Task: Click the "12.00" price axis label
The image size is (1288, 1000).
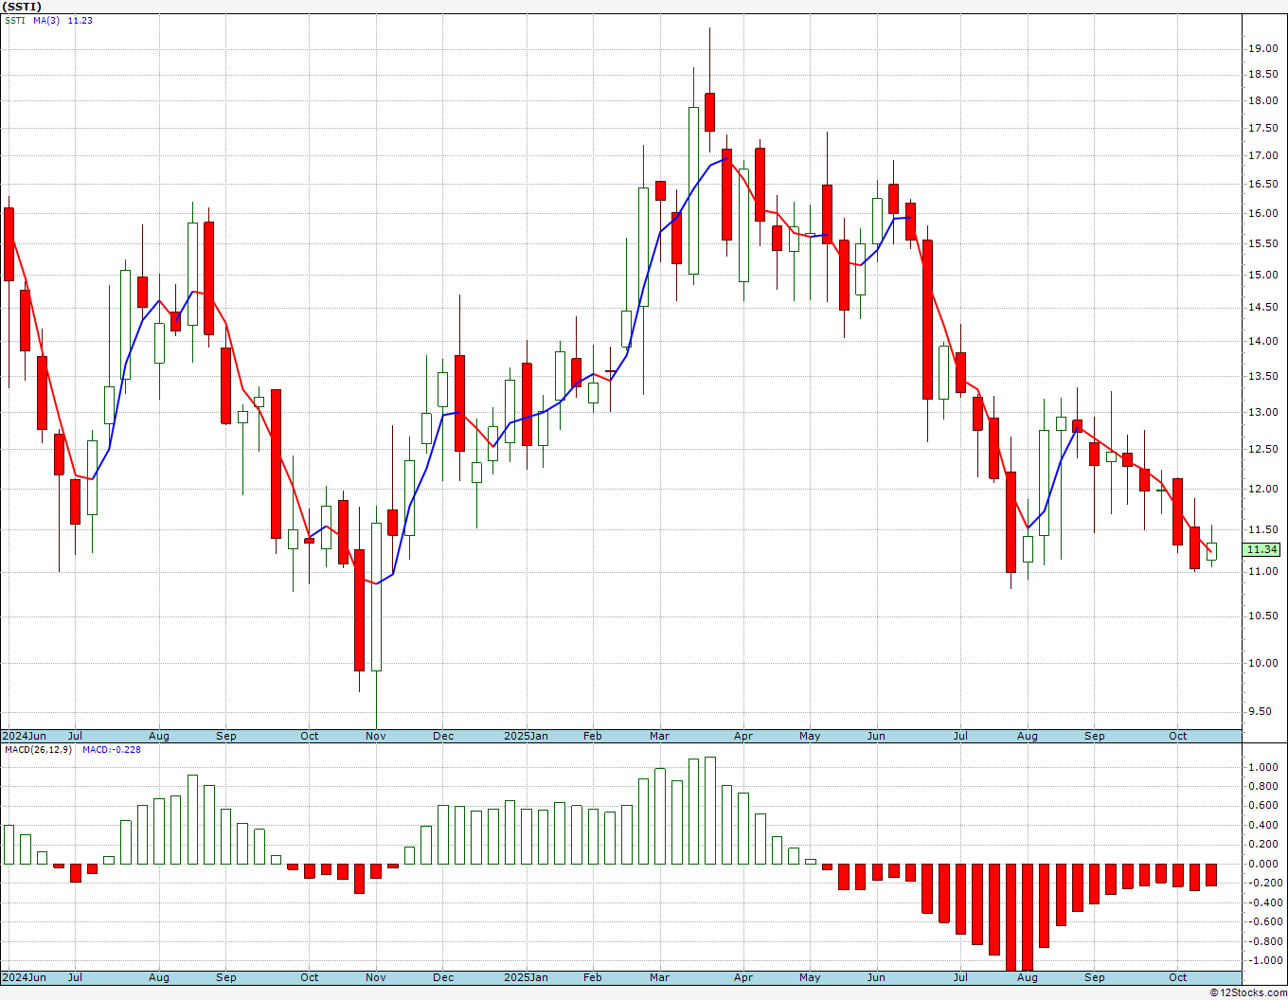Action: tap(1262, 490)
